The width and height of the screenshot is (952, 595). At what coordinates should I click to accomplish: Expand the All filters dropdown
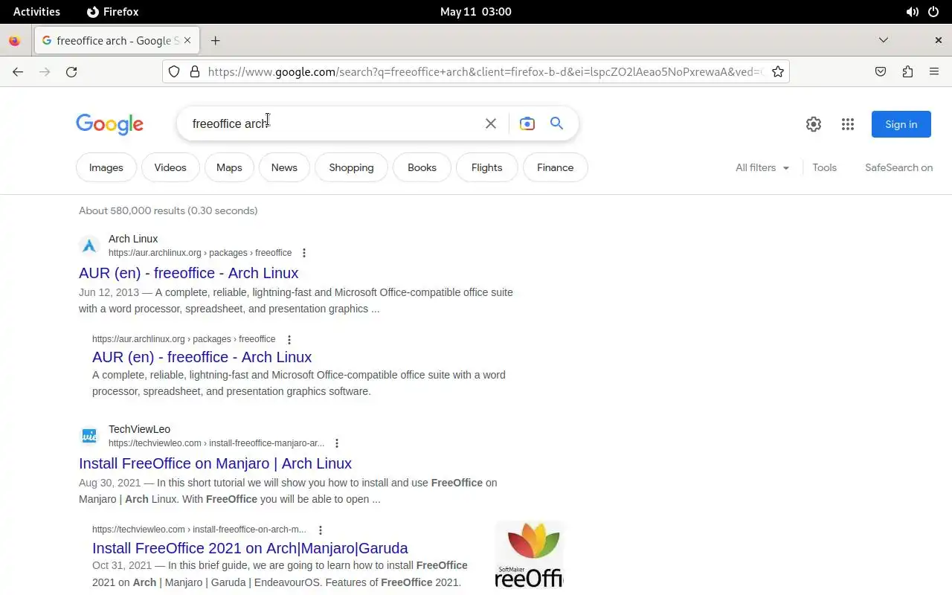762,167
